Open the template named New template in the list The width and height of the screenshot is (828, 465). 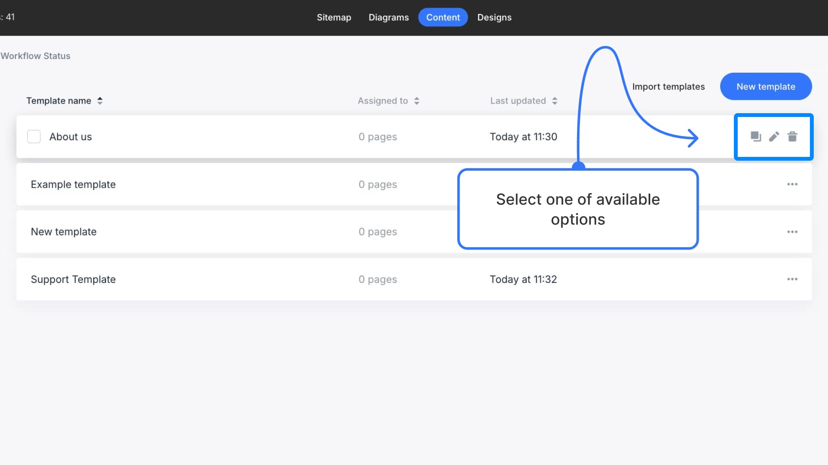click(x=64, y=232)
